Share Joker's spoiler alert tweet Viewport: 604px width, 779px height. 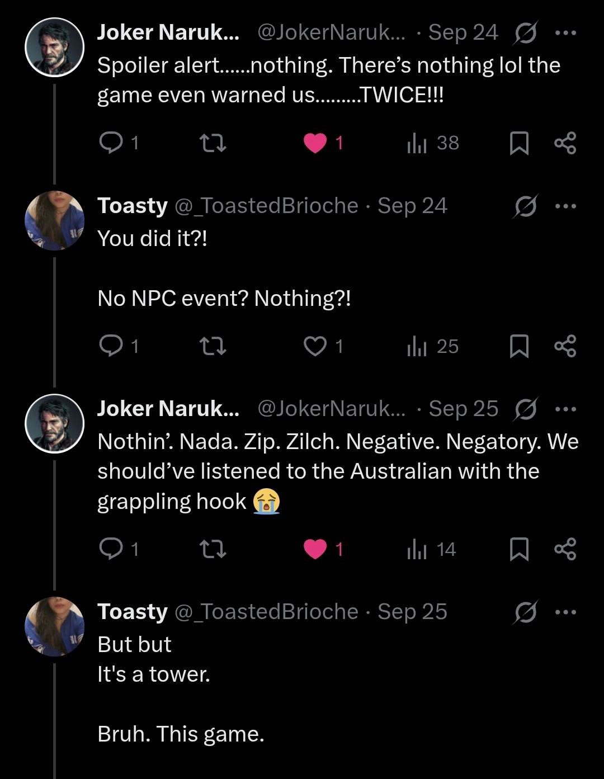click(565, 144)
